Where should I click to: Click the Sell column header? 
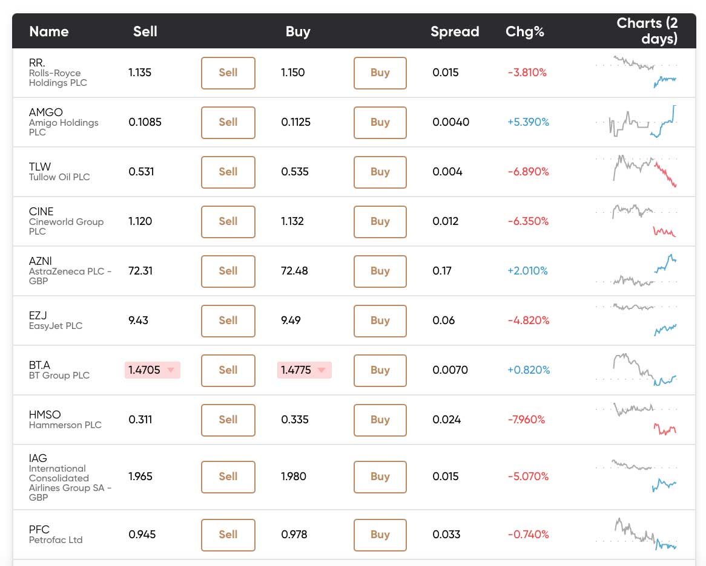(x=145, y=31)
